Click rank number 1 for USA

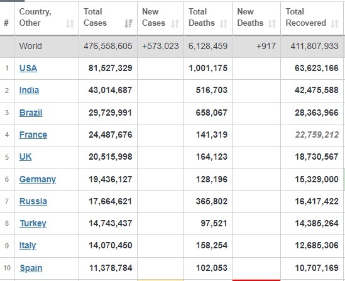coord(7,69)
